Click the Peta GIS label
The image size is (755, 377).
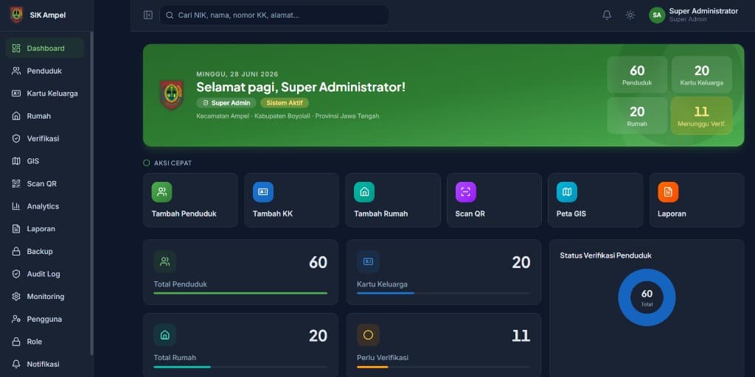click(x=571, y=214)
